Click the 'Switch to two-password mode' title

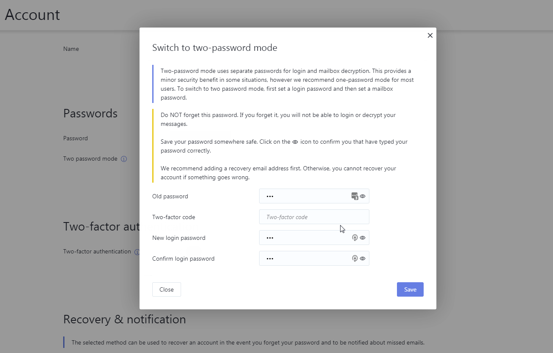(x=215, y=47)
